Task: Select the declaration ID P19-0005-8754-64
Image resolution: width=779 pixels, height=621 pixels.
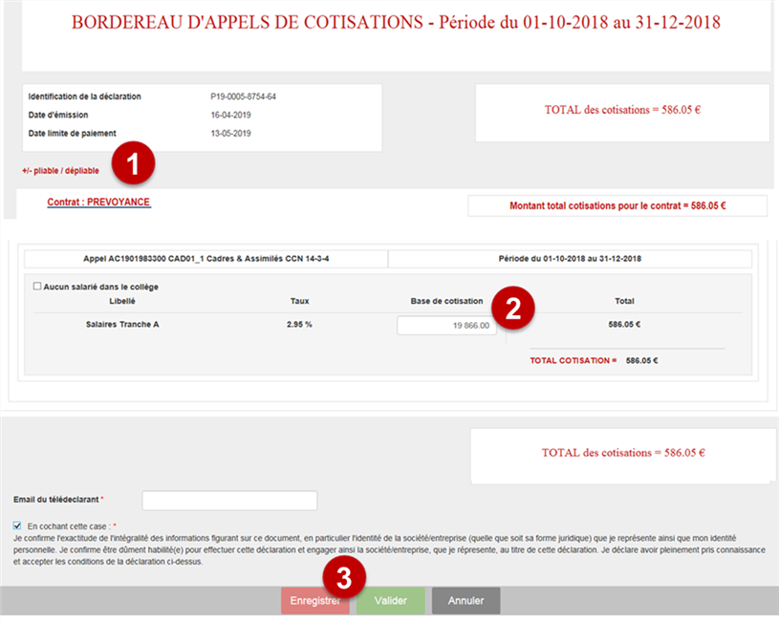Action: pos(243,96)
